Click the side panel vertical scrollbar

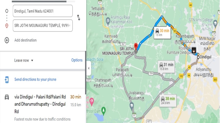click(86, 73)
